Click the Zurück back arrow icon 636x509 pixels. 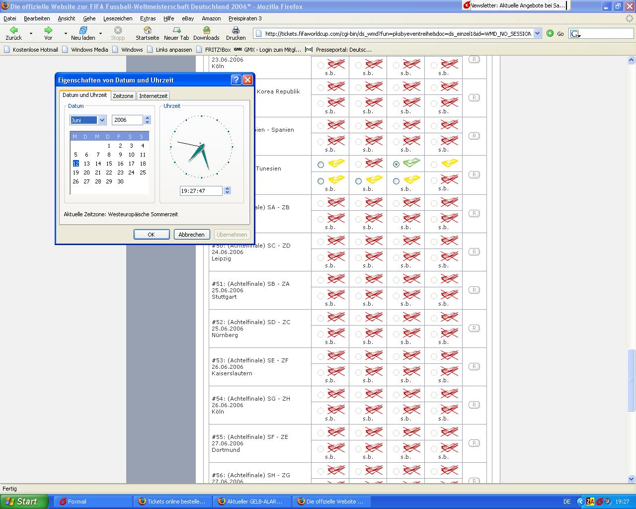(13, 30)
